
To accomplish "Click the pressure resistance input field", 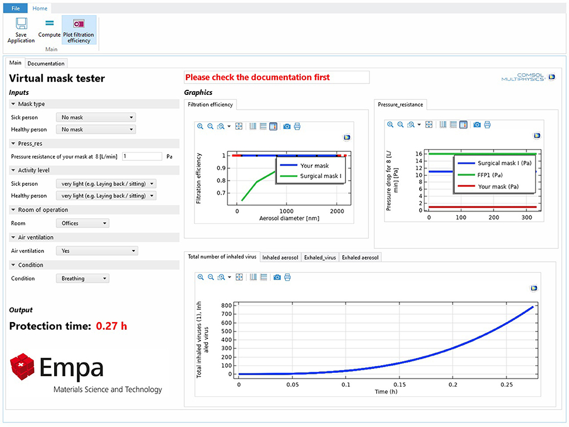I will [x=142, y=156].
